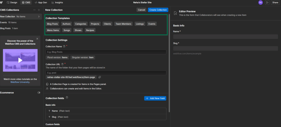
Task: Focus the Collection URL input field
Action: (x=106, y=73)
